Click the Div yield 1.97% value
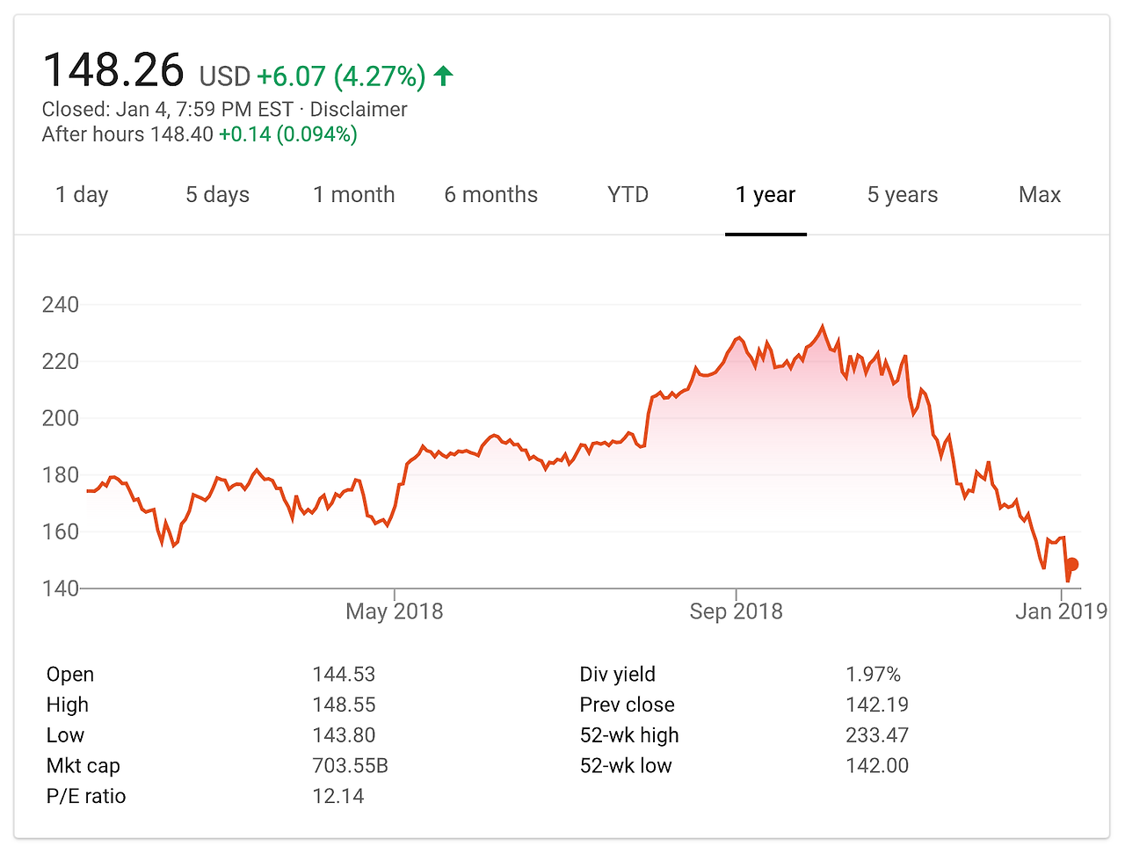This screenshot has width=1125, height=853. [873, 674]
